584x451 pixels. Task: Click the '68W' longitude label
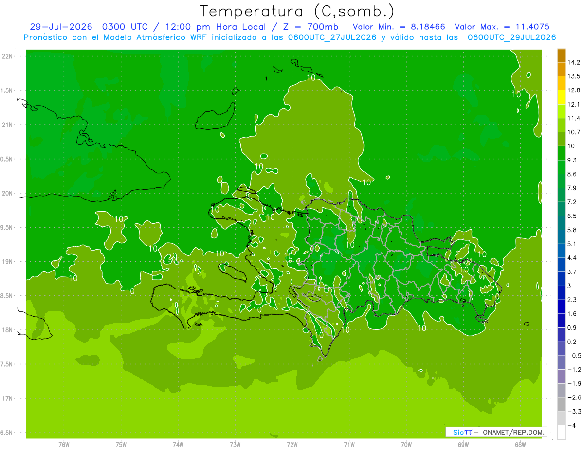tap(520, 444)
